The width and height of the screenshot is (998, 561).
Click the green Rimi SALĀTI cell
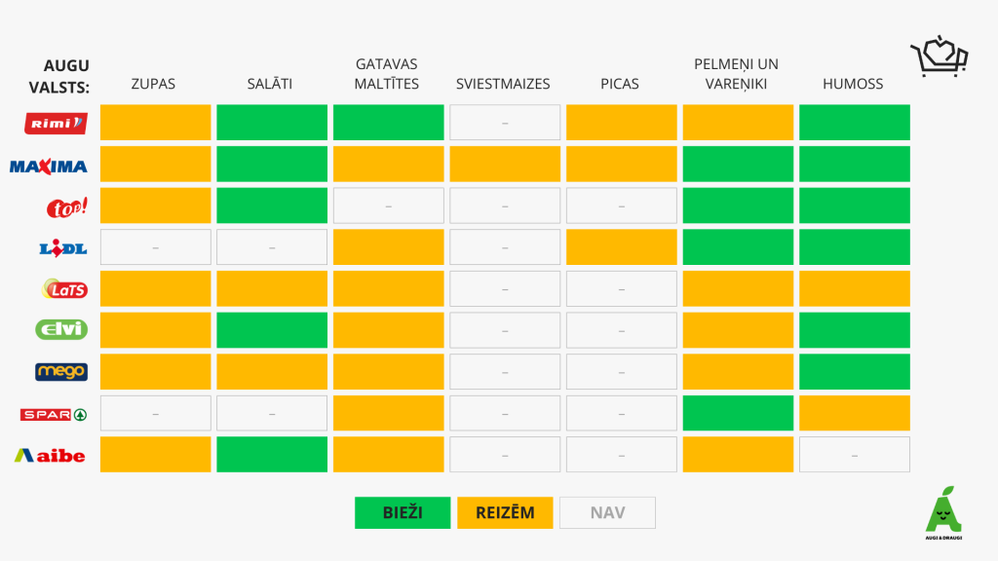pyautogui.click(x=272, y=123)
